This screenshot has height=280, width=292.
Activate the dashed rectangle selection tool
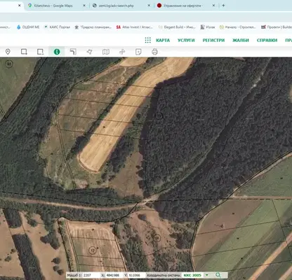tap(40, 52)
